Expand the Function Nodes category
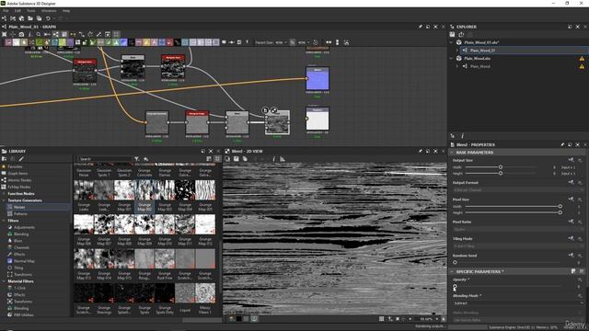Image resolution: width=589 pixels, height=331 pixels. pos(4,194)
